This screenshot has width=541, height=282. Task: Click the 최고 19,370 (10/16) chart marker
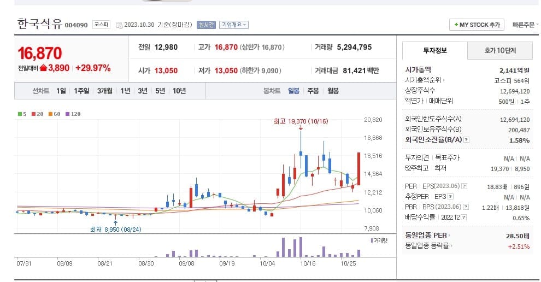pos(301,121)
